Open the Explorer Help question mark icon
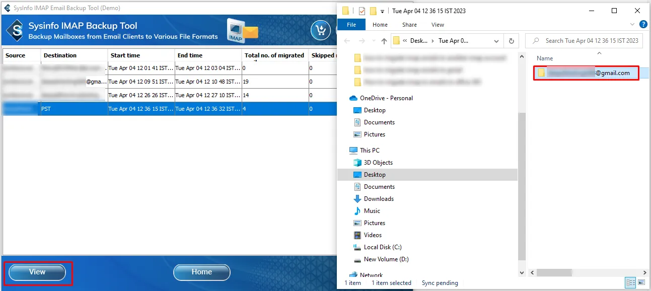The image size is (651, 291). tap(643, 24)
